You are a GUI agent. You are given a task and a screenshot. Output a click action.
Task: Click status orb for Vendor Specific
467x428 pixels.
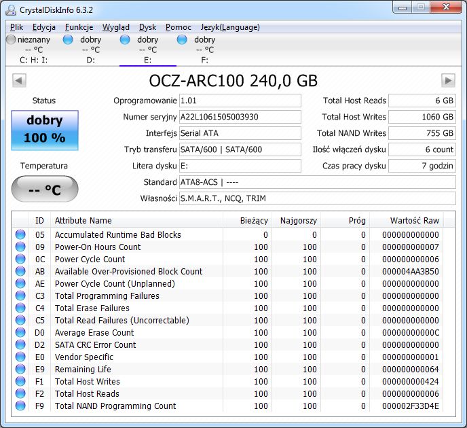[x=20, y=357]
